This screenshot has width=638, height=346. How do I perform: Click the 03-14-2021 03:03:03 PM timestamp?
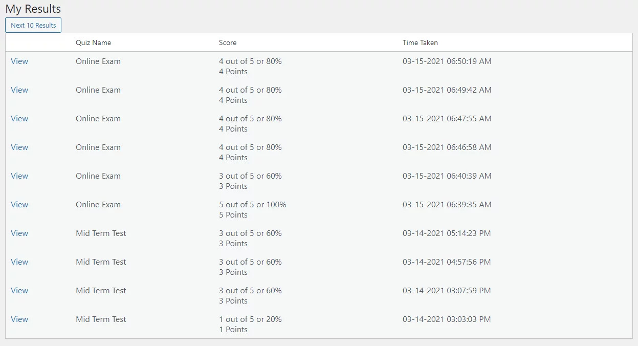tap(447, 319)
